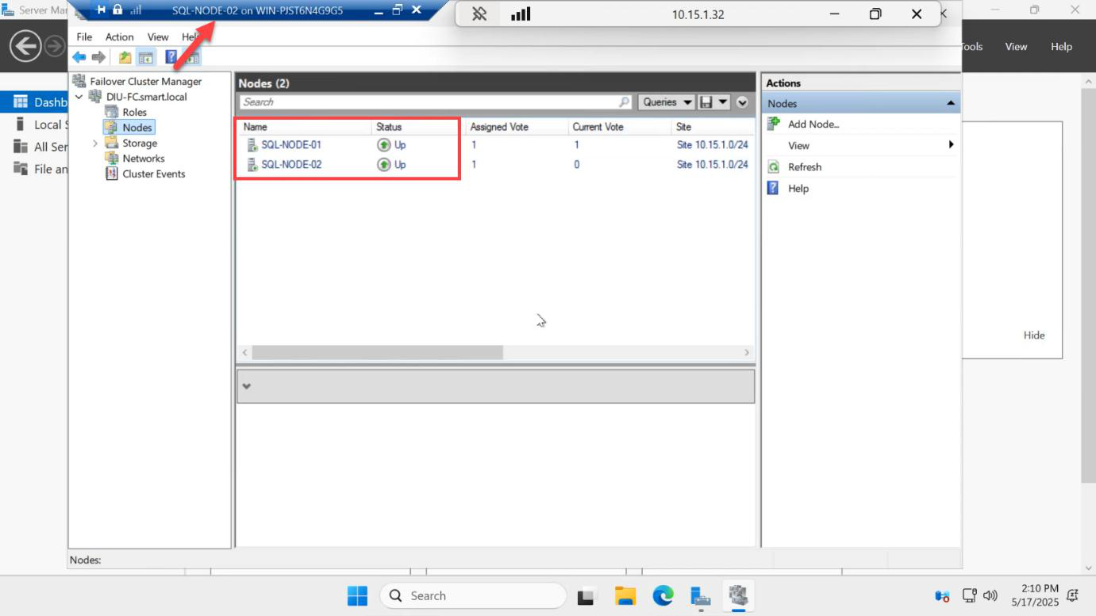
Task: Click SQL-NODE-02 Site 10.15.1.0/24 cell
Action: [712, 165]
